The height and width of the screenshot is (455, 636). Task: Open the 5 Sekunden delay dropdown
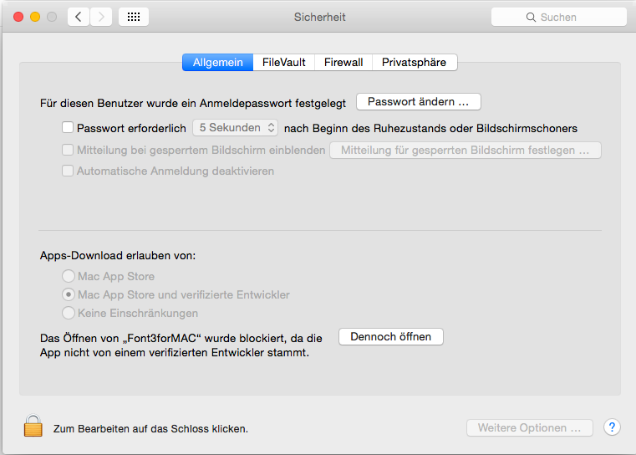(236, 128)
